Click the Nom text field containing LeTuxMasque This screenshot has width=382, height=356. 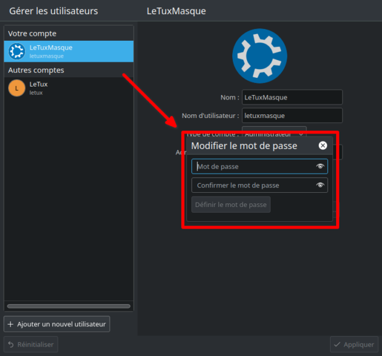pos(292,97)
